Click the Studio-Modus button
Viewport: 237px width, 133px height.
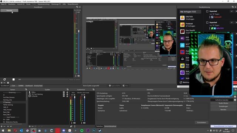point(223,103)
